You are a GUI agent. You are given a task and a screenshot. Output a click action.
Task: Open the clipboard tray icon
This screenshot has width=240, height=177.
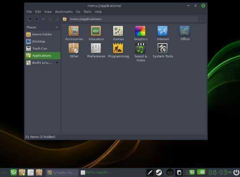tap(179, 173)
